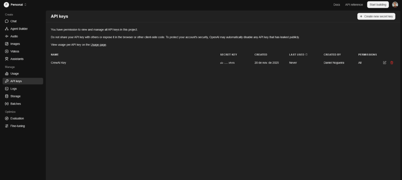Click the Images icon in sidebar

point(7,44)
